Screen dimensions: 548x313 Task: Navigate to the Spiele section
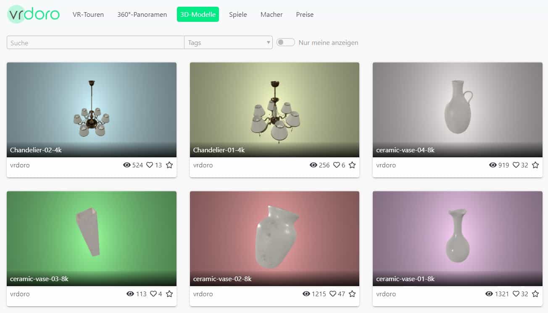click(238, 14)
